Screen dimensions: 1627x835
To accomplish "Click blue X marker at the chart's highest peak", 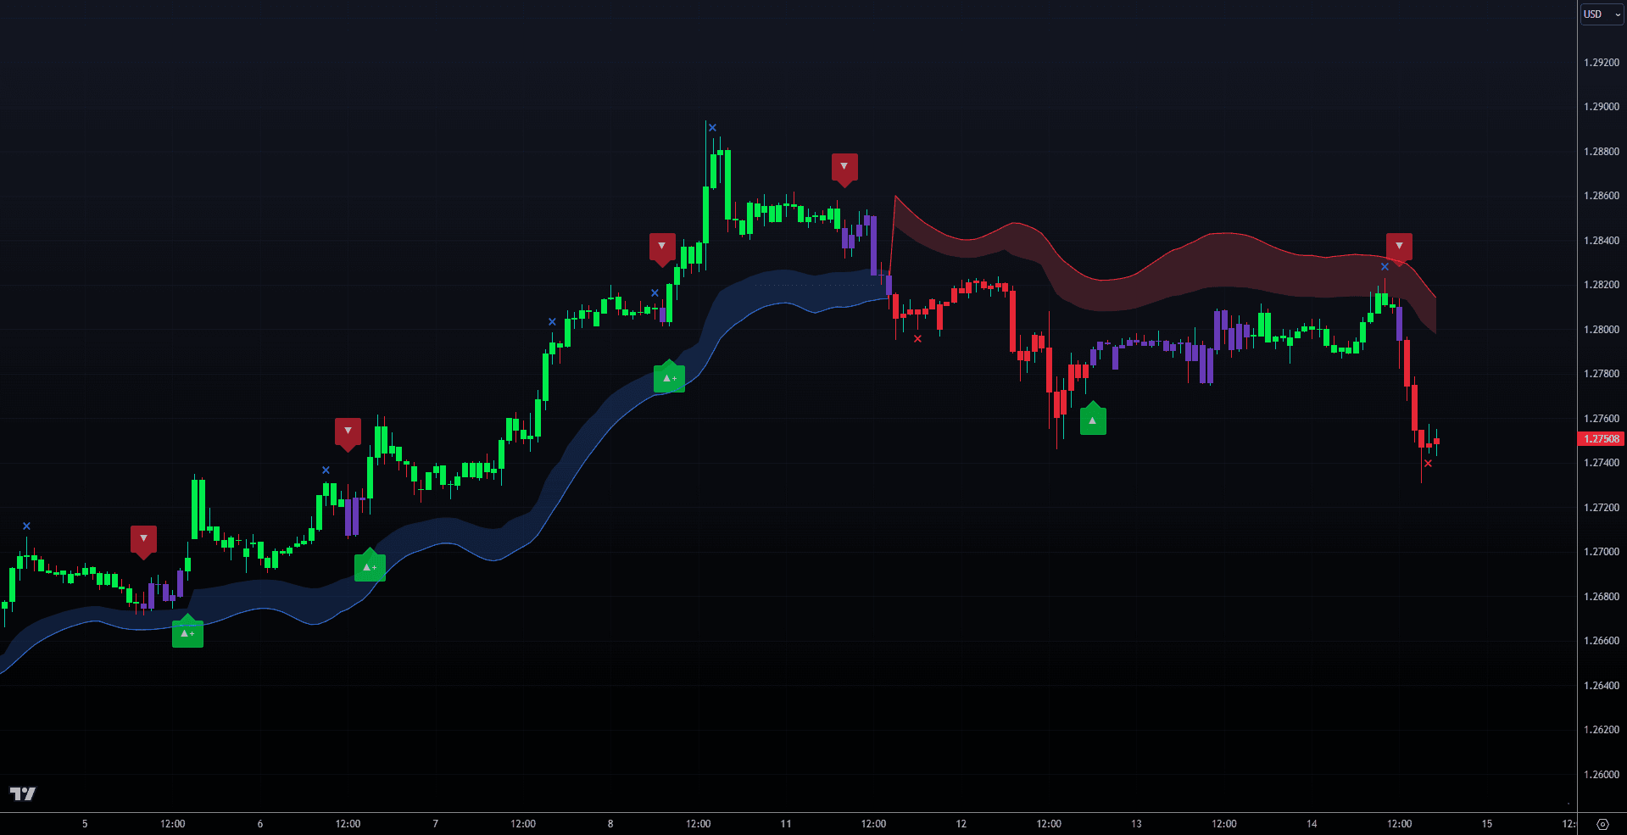I will coord(712,128).
